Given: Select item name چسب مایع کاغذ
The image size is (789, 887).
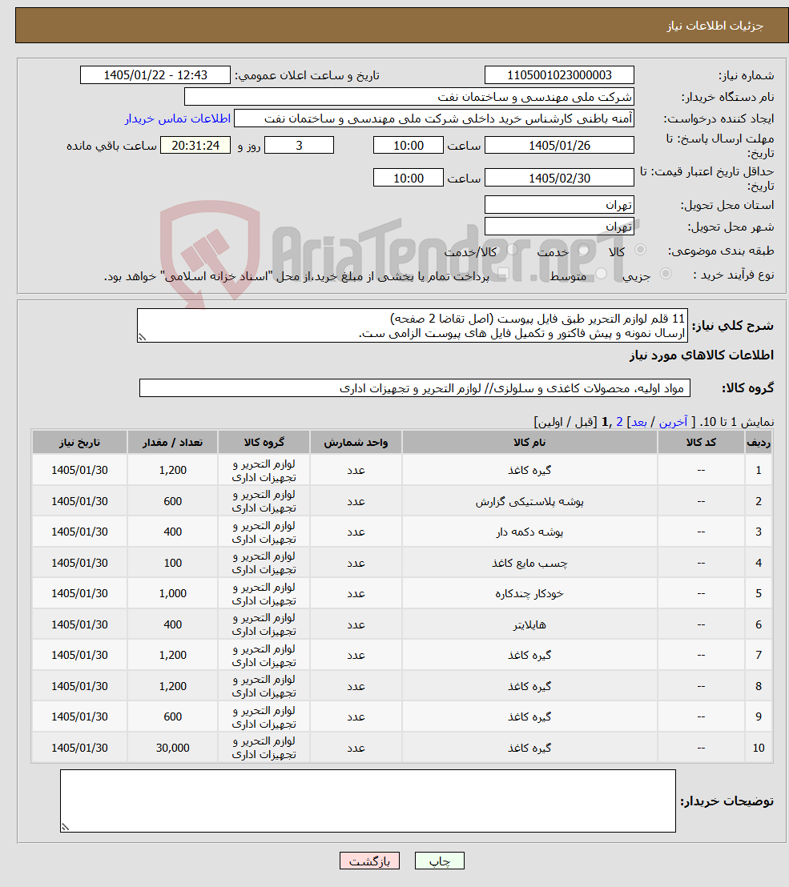Looking at the screenshot, I should coord(529,563).
